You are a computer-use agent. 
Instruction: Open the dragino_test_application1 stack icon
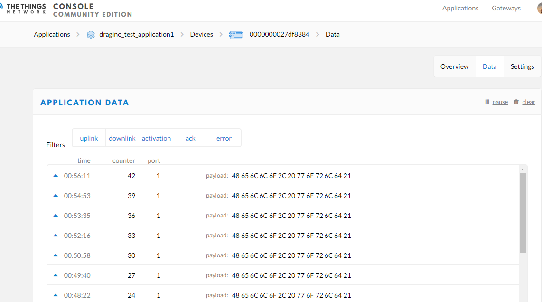click(91, 35)
